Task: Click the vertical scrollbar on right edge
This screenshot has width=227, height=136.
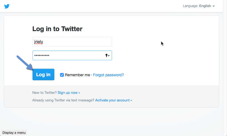Action: coord(225,68)
